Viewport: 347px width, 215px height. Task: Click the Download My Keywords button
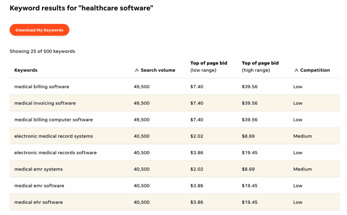pyautogui.click(x=39, y=30)
